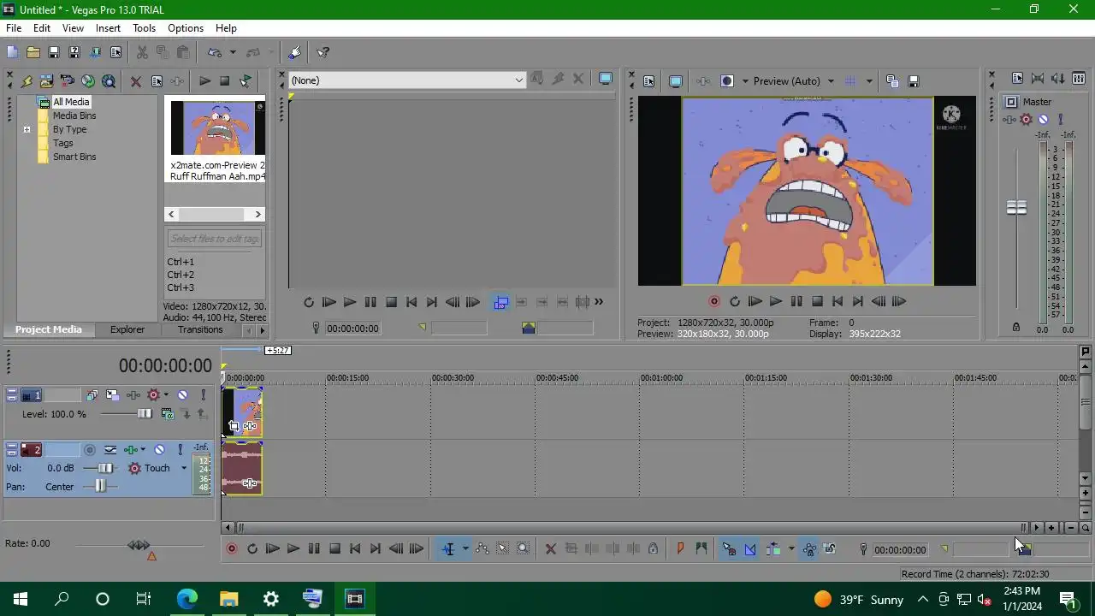
Task: Click the Record button in timeline transport
Action: 231,549
